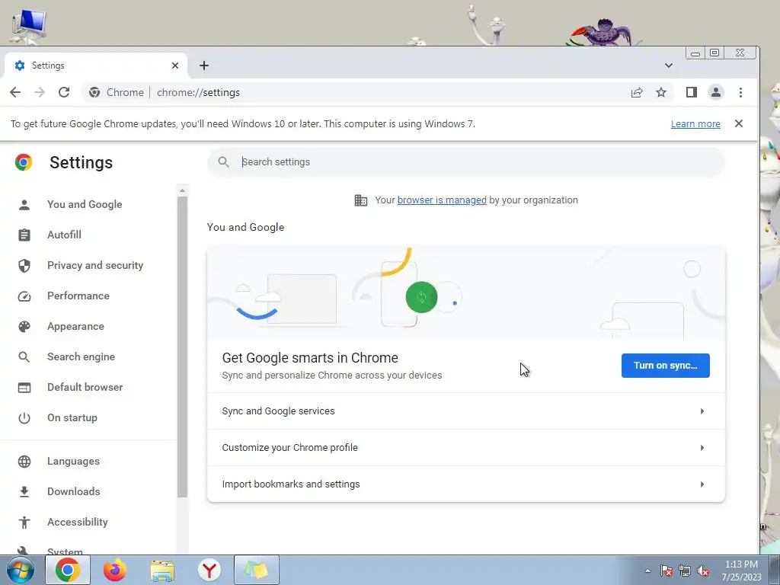Open a new tab with plus button

click(204, 66)
